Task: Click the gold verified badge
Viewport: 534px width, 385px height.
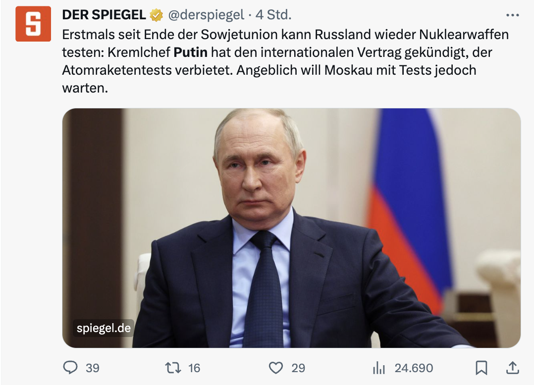Action: [x=157, y=16]
